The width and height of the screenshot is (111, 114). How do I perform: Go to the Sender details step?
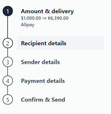pos(40,62)
